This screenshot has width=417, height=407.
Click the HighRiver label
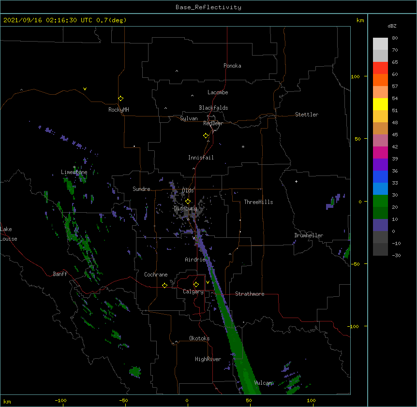[208, 359]
